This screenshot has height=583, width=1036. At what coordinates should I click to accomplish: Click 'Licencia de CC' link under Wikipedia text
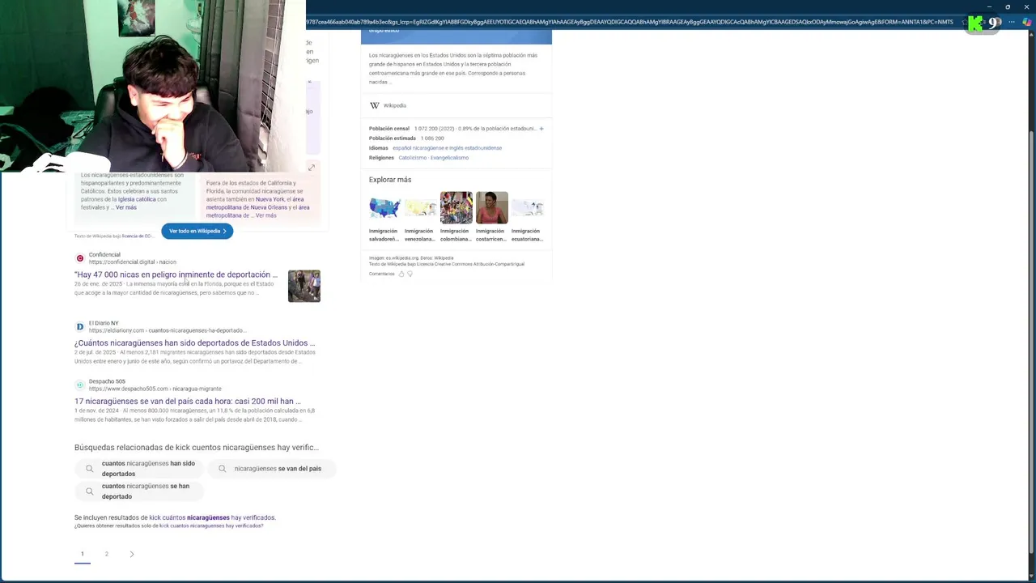tap(137, 236)
